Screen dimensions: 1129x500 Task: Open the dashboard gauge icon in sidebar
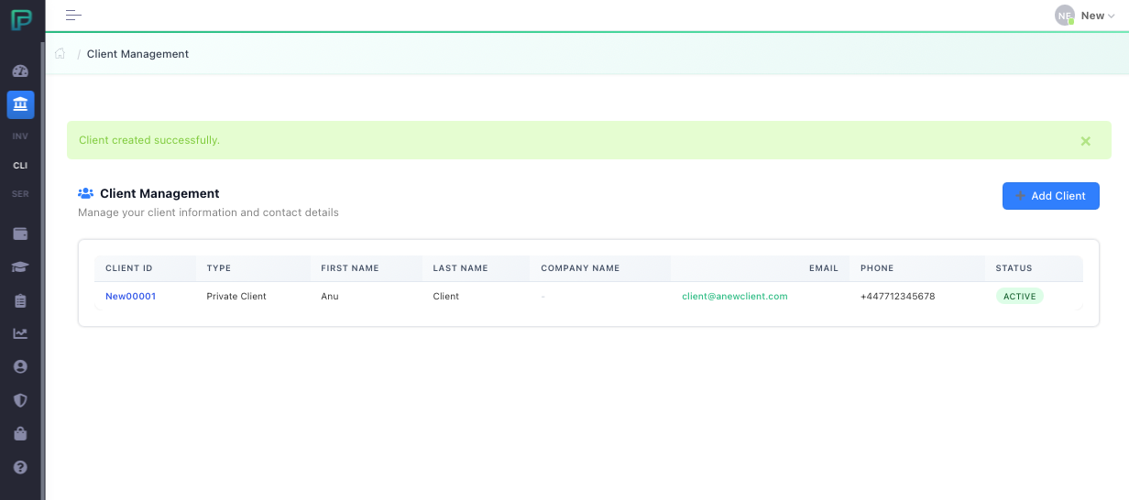20,71
